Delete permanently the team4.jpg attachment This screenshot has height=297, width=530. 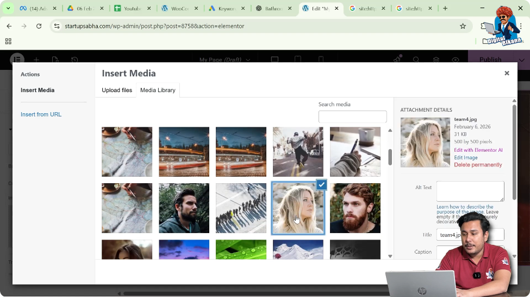tap(478, 165)
